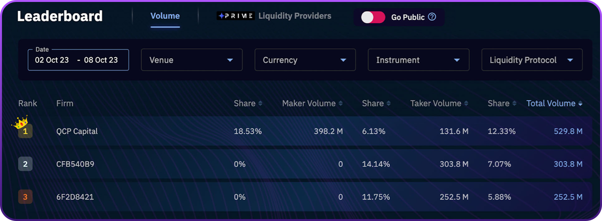Sort by first Share column arrows
602x221 pixels.
[x=260, y=103]
